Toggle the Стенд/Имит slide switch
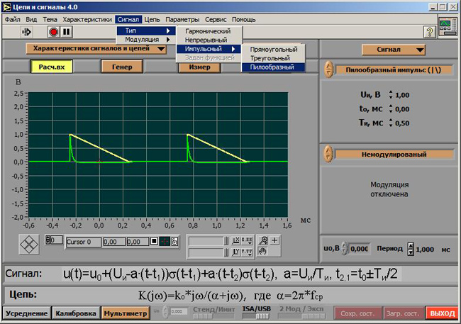This screenshot has height=324, width=461. pyautogui.click(x=213, y=316)
